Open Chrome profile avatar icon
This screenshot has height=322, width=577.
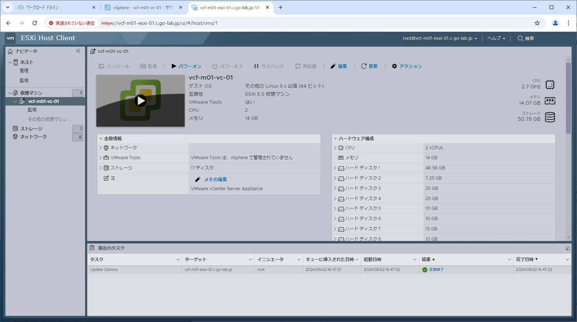point(555,23)
